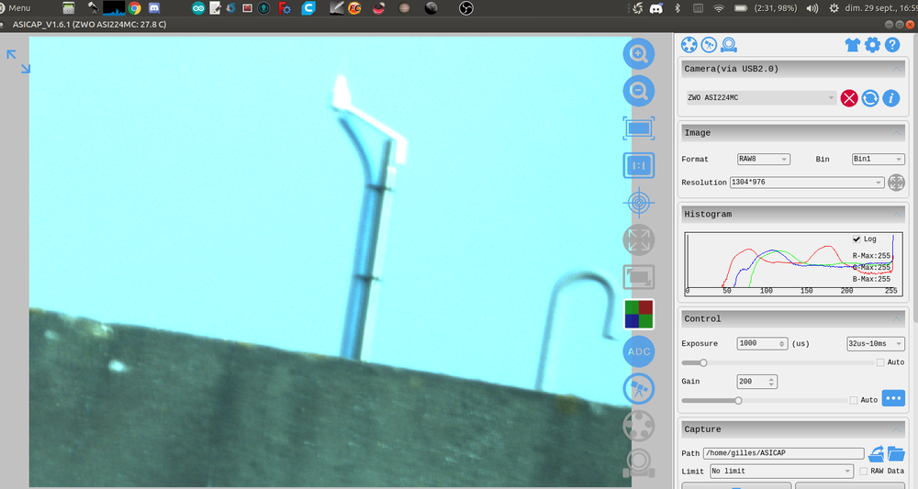Screen dimensions: 918x489
Task: Click the capture Path text field
Action: (x=783, y=452)
